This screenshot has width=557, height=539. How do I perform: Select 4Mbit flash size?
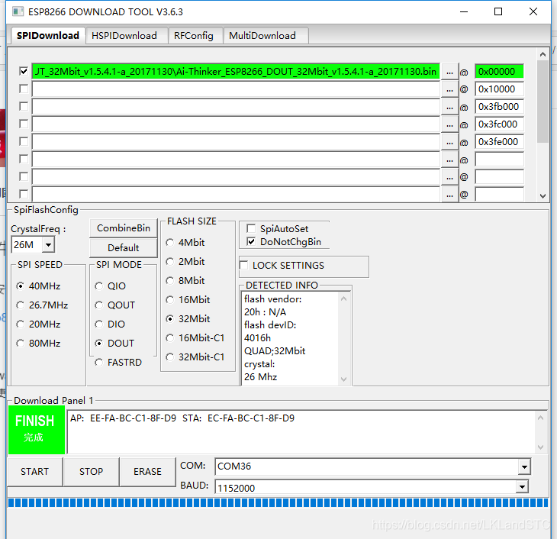pos(170,243)
